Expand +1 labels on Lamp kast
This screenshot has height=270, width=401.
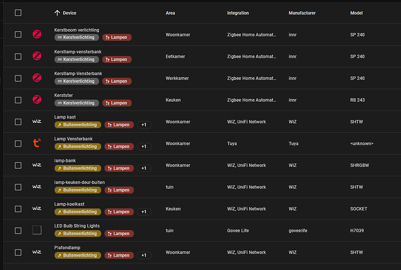tap(144, 125)
